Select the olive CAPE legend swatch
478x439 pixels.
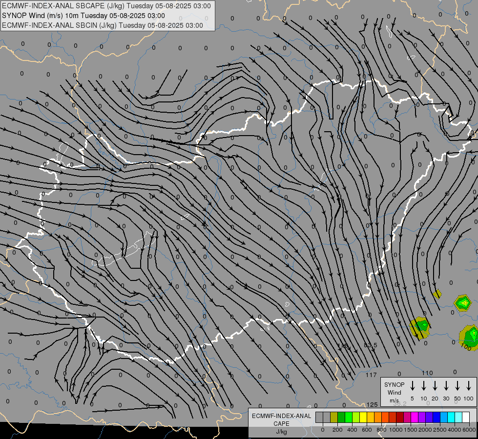[x=334, y=417]
